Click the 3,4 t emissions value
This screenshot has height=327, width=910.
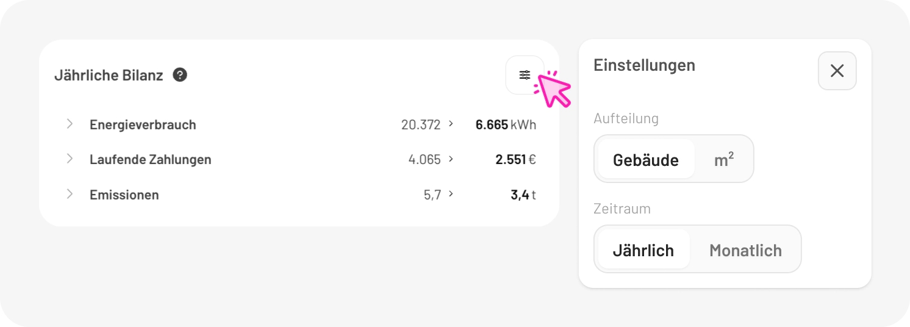(x=523, y=195)
